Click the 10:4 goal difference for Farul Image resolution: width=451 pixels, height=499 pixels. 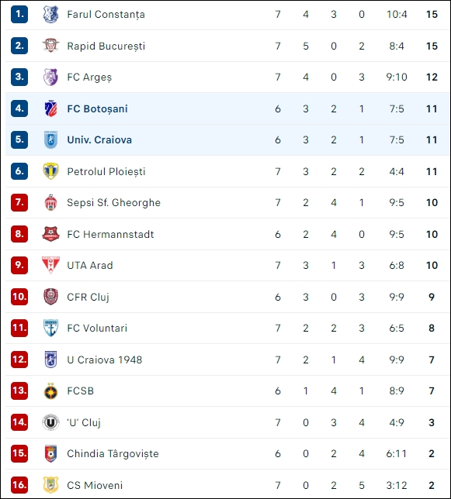pos(397,14)
